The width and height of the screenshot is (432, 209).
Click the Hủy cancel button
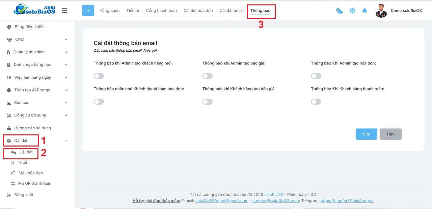390,134
